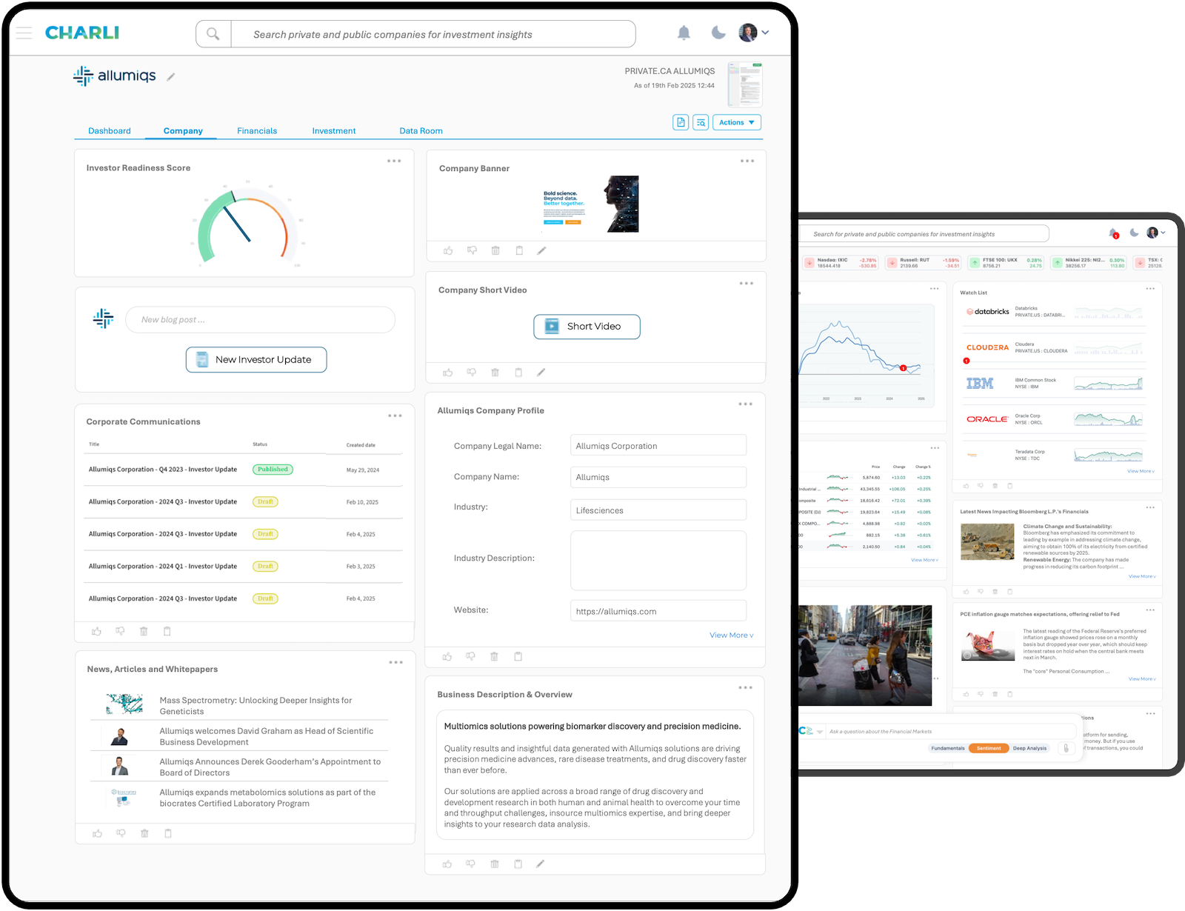1185x911 pixels.
Task: Copy the Company Banner card via clipboard icon
Action: click(519, 251)
